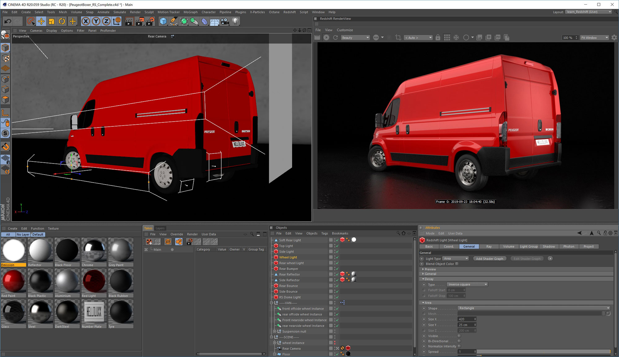This screenshot has height=357, width=619.
Task: Expand the Suspension null tree item
Action: pyautogui.click(x=274, y=331)
